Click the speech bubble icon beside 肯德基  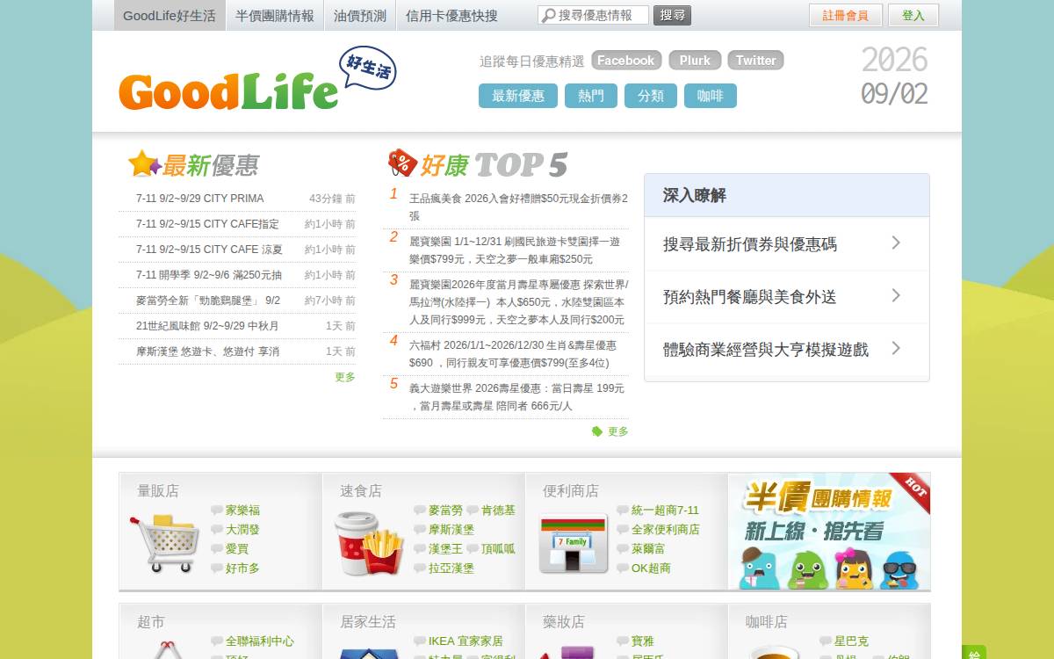(x=472, y=511)
